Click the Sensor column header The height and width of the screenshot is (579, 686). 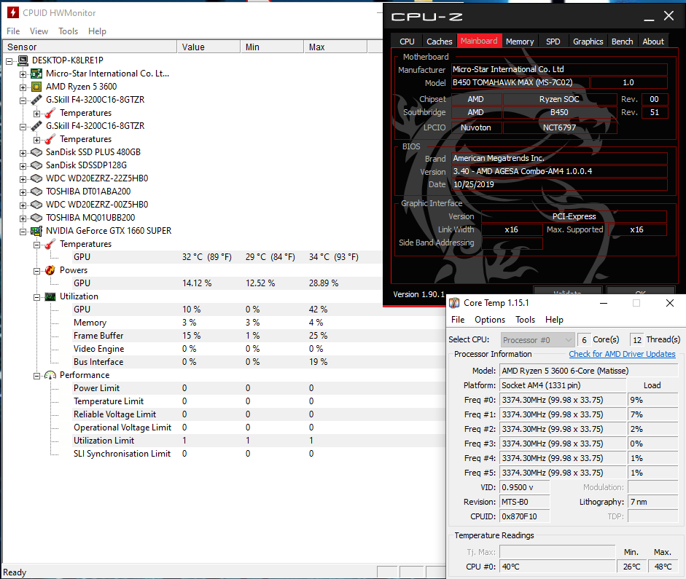pos(90,47)
